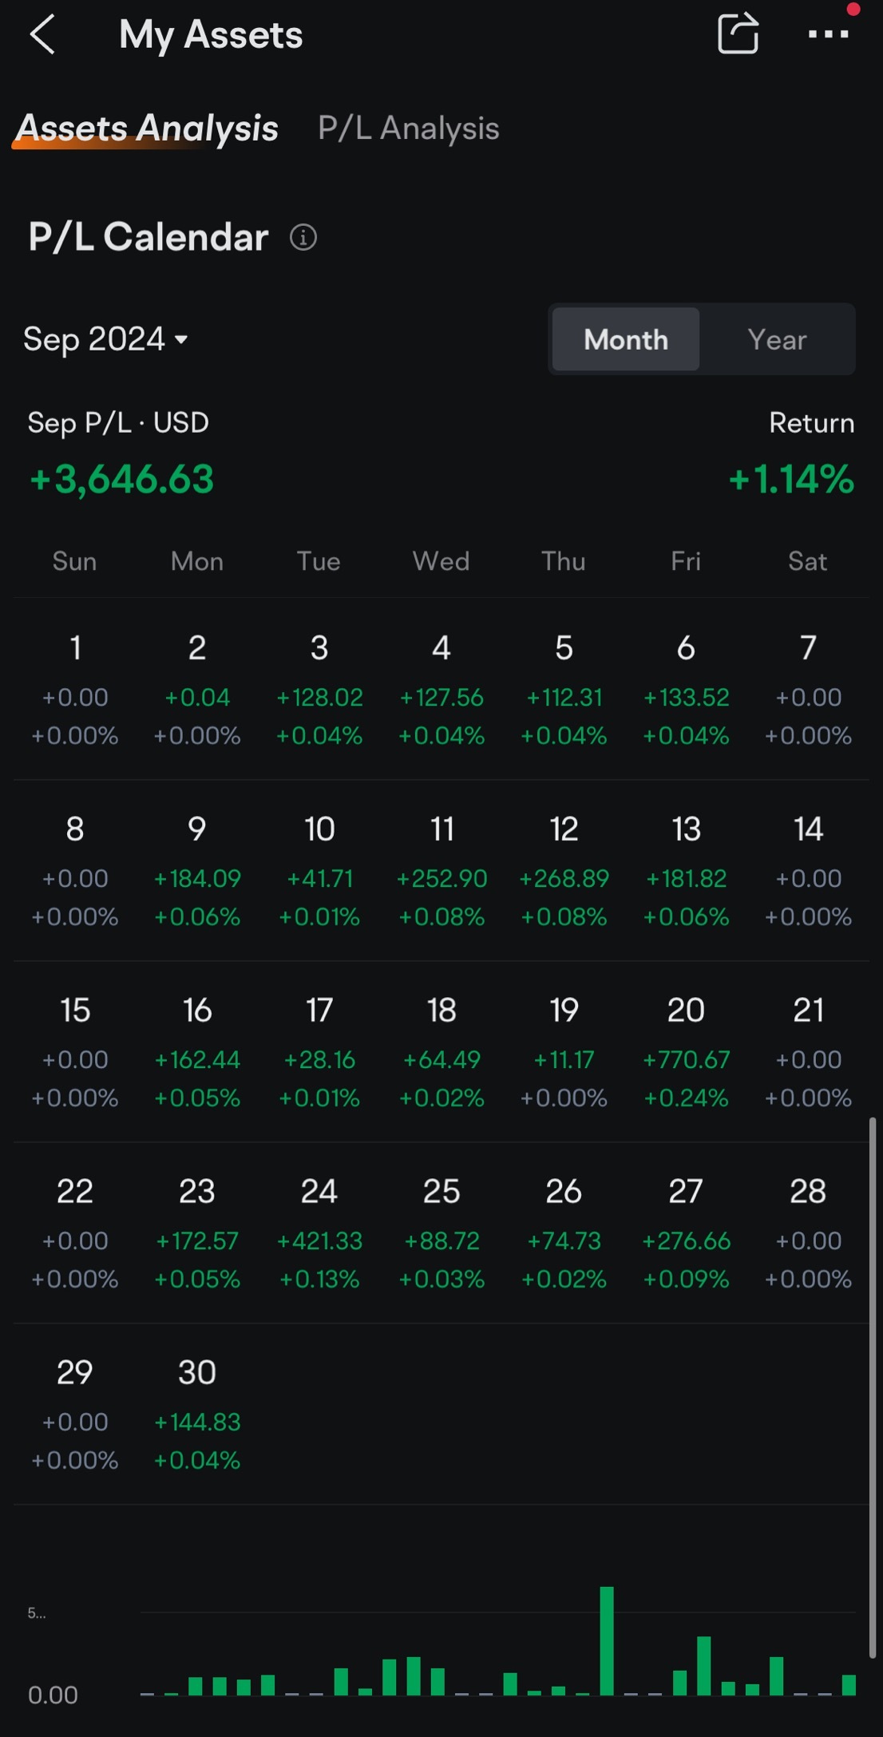883x1737 pixels.
Task: Select day 8 in the calendar
Action: (75, 870)
